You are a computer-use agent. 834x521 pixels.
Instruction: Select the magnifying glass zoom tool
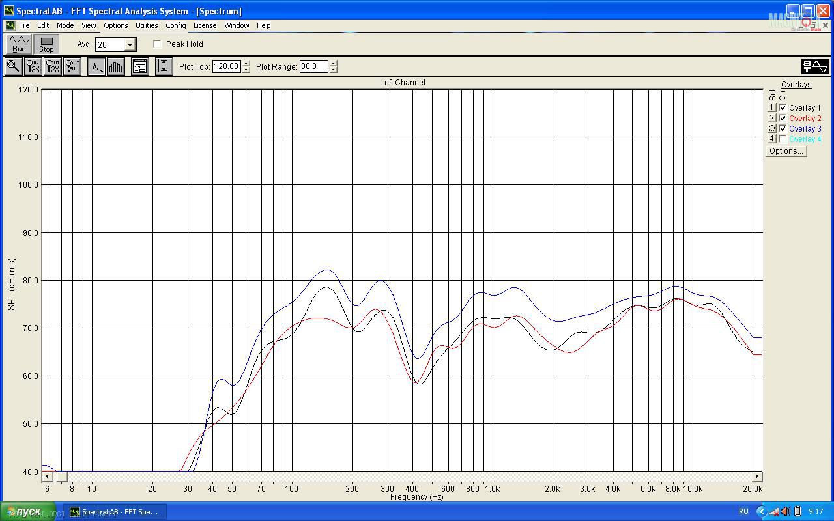tap(13, 66)
